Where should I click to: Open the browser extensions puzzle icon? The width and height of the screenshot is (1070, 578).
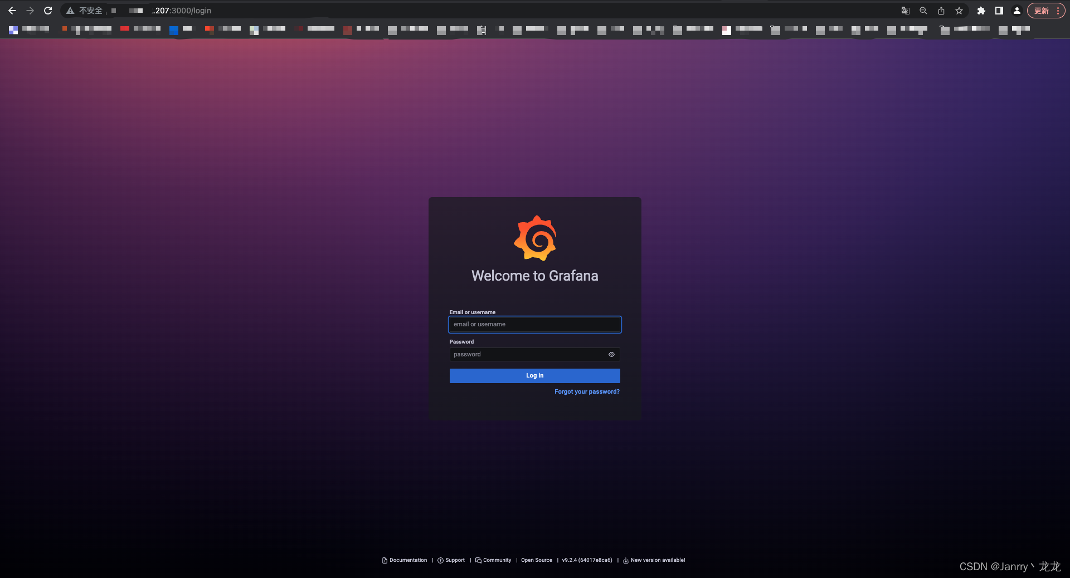981,11
